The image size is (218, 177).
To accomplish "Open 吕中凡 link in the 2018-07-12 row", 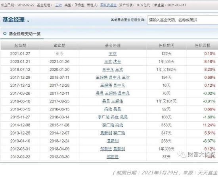I will (x=108, y=69).
